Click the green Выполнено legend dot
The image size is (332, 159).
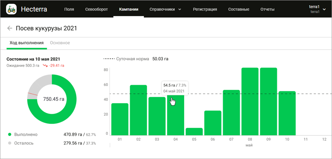click(x=9, y=135)
